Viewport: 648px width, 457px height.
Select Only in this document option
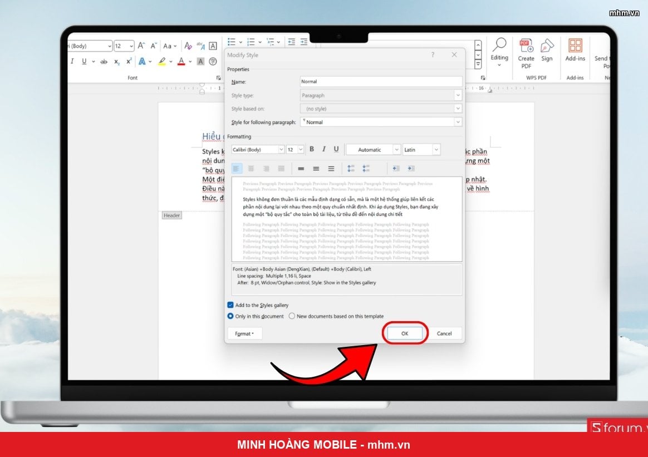coord(230,316)
